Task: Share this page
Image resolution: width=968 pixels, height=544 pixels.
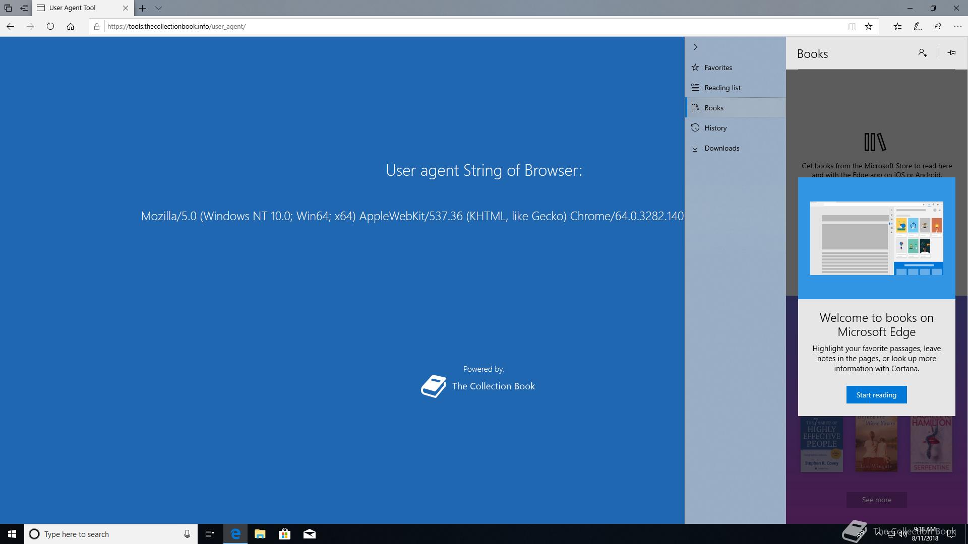Action: tap(937, 26)
